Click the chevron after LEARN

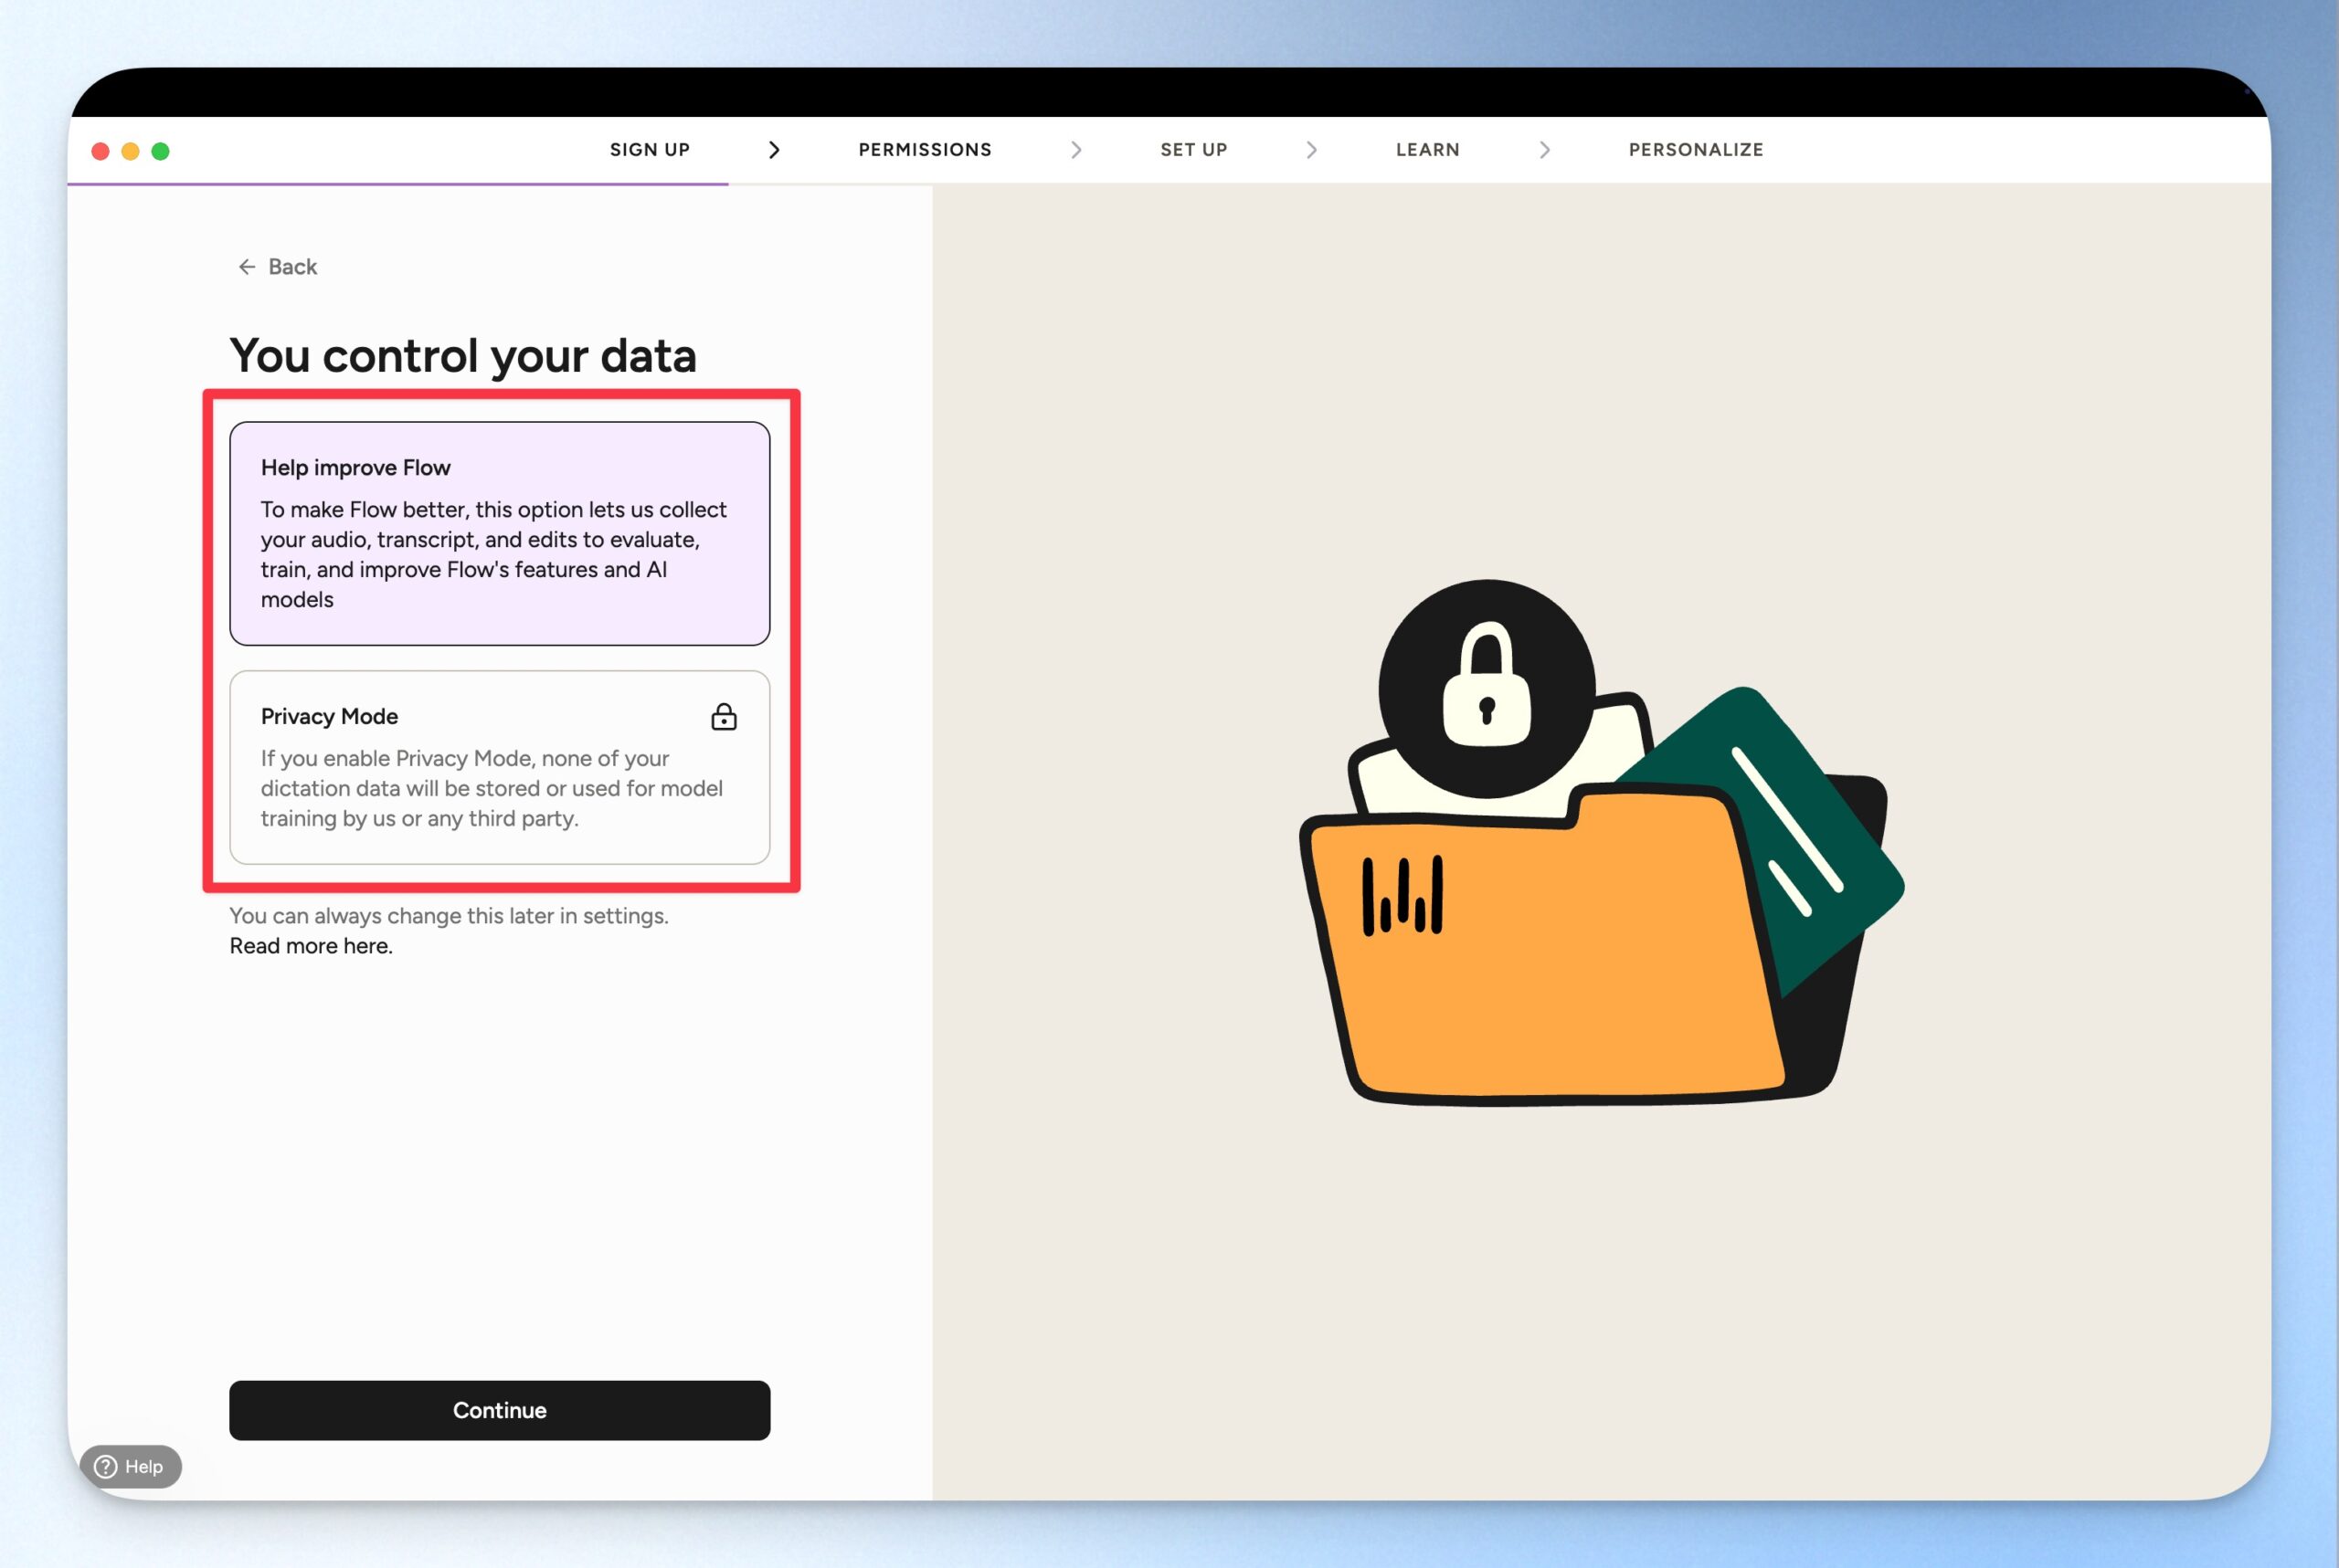coord(1544,150)
